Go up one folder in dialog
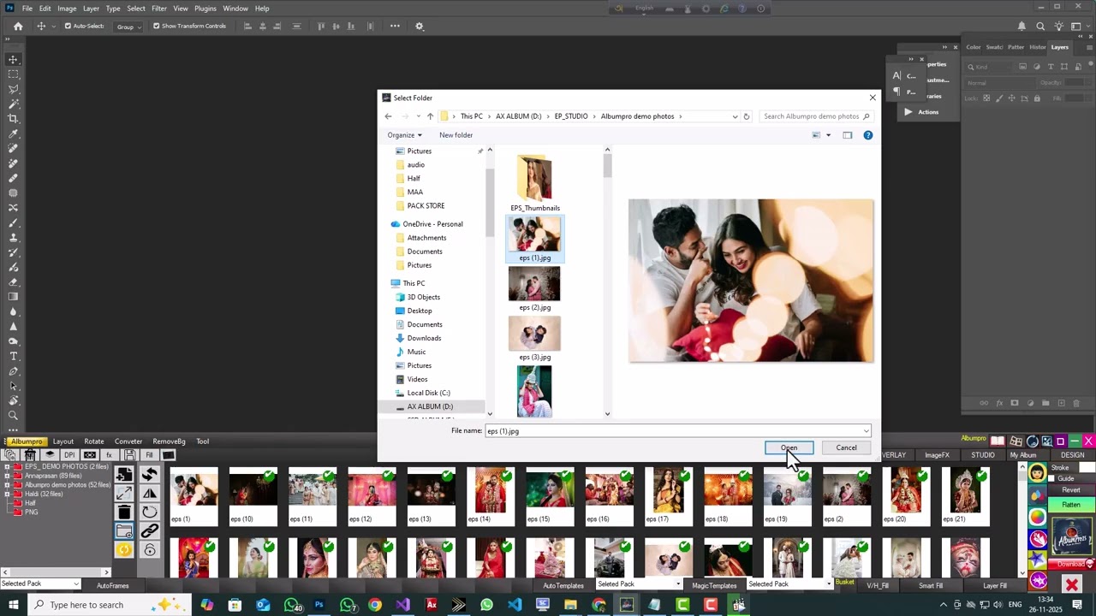The height and width of the screenshot is (616, 1096). coord(430,116)
